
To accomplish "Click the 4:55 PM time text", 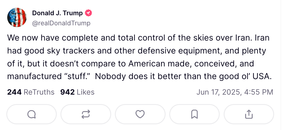I will (x=258, y=92).
